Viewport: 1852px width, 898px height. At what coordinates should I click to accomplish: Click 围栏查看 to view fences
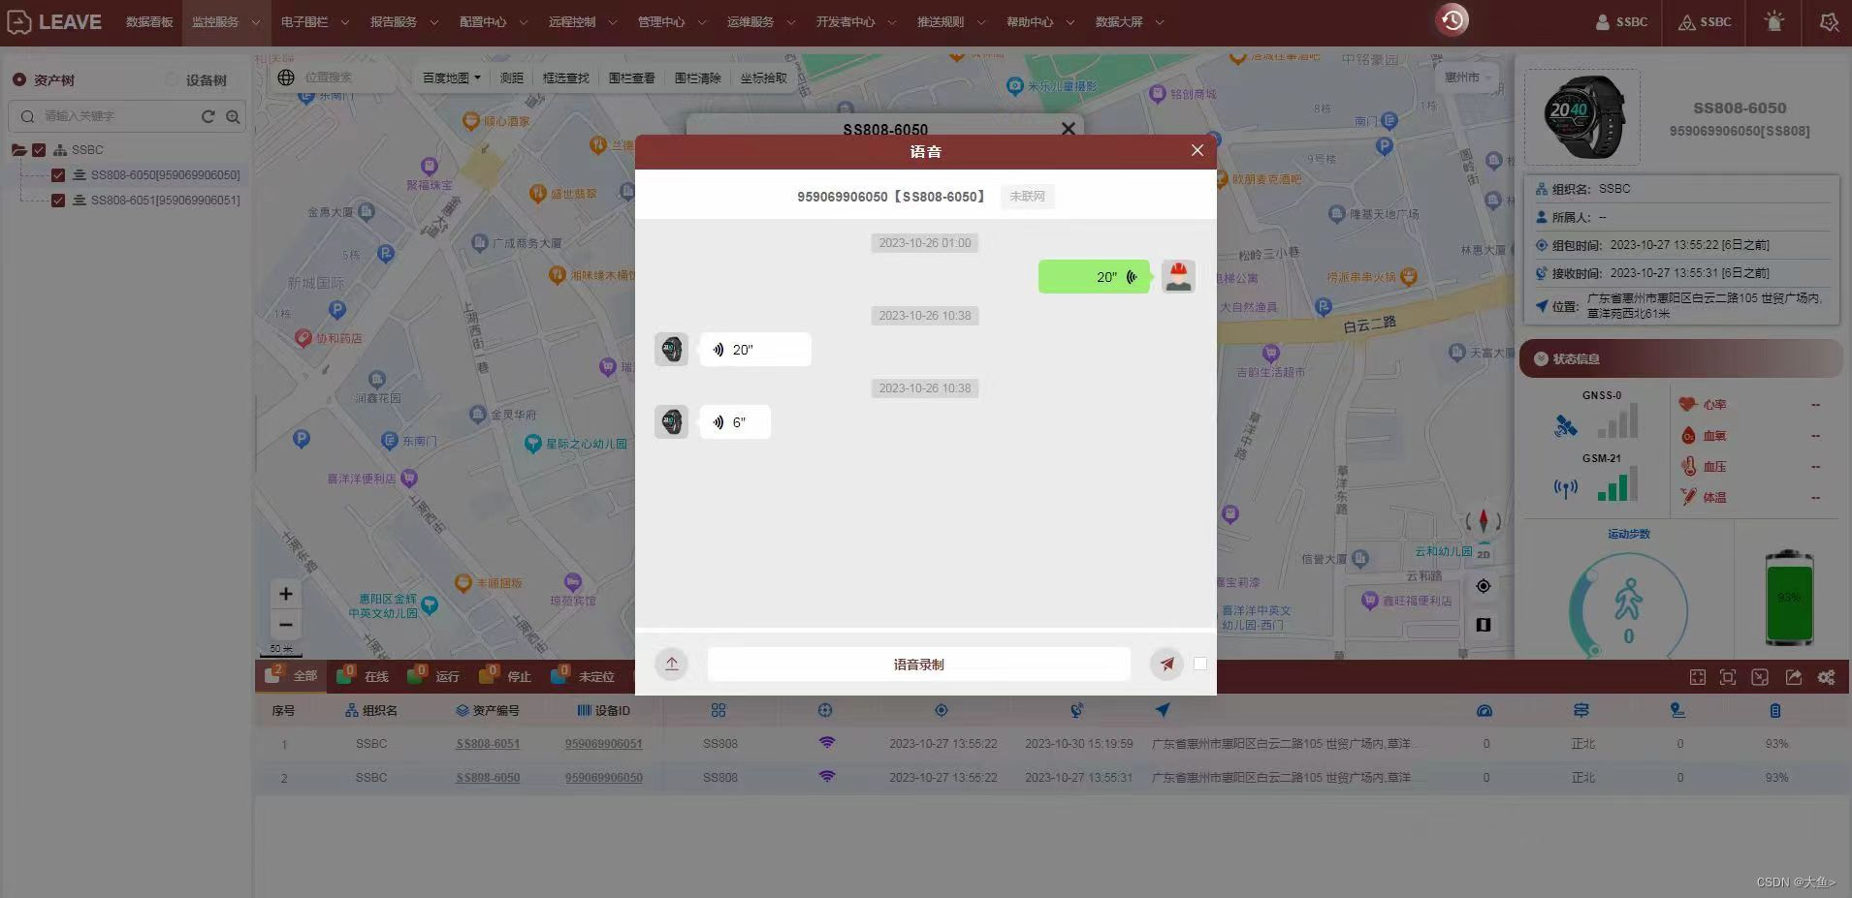(x=632, y=77)
